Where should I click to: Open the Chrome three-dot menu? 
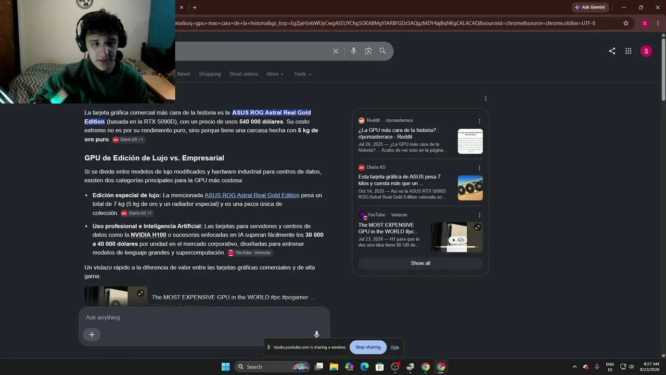click(x=658, y=23)
